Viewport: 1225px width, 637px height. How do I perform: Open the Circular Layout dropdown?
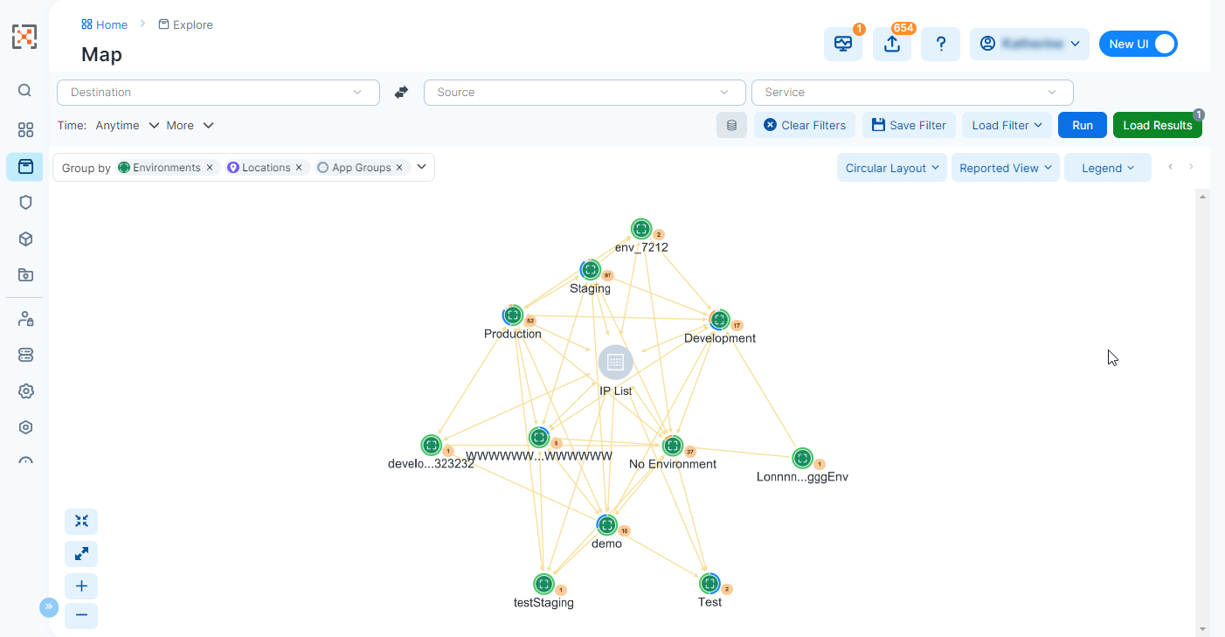(891, 168)
